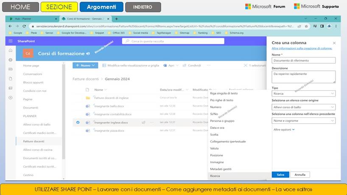Open the toolbar ellipsis more commands

pyautogui.click(x=208, y=65)
